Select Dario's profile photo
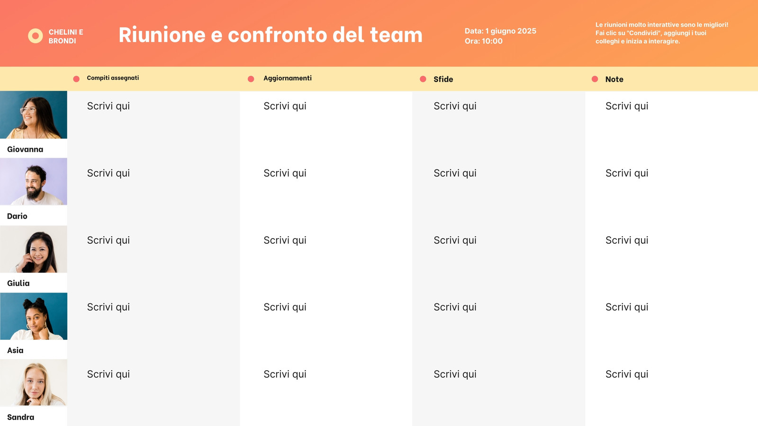758x426 pixels. coord(34,181)
